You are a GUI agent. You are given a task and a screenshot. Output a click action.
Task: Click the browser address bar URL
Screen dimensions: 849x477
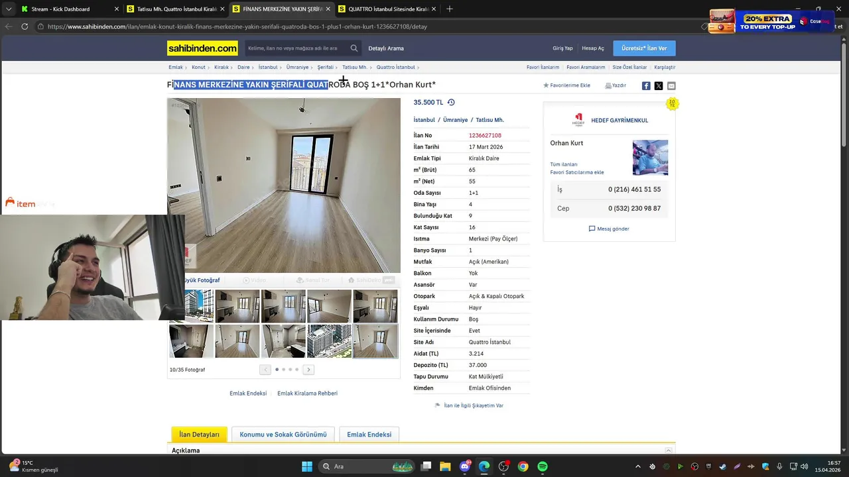click(x=237, y=26)
